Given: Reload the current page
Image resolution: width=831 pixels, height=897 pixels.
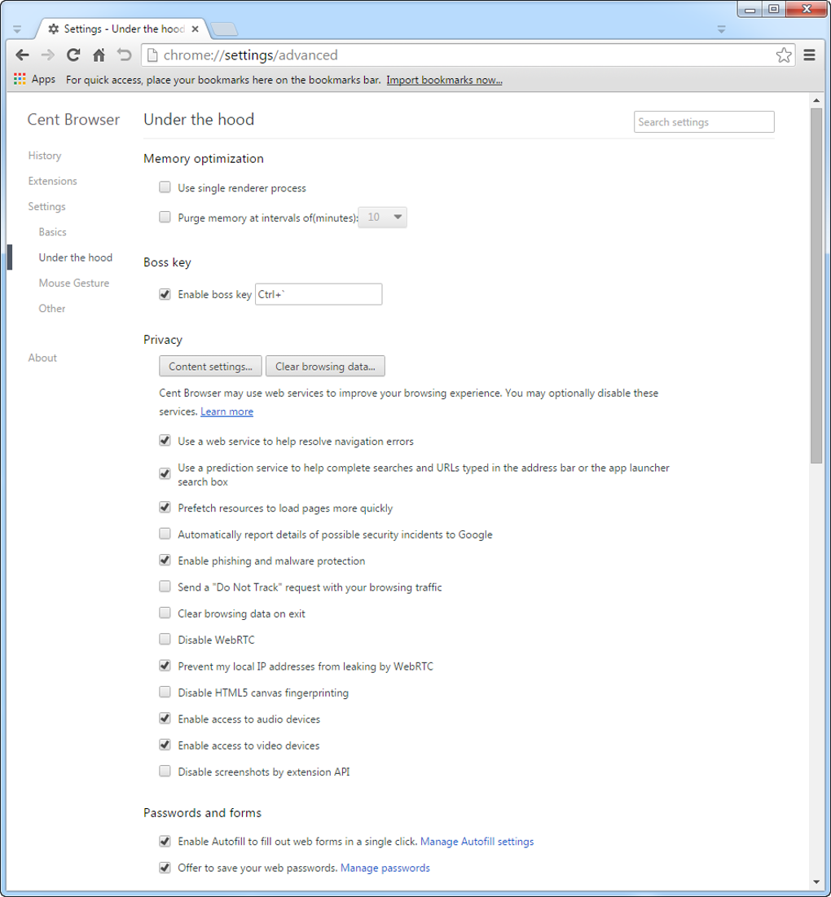Looking at the screenshot, I should (73, 55).
